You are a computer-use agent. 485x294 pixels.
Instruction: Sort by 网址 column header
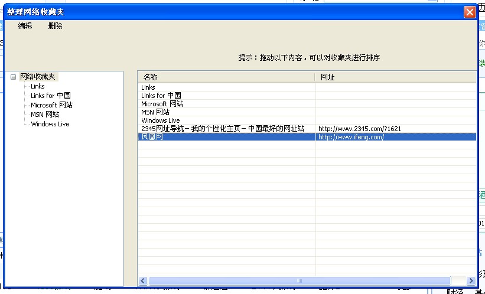[x=396, y=77]
